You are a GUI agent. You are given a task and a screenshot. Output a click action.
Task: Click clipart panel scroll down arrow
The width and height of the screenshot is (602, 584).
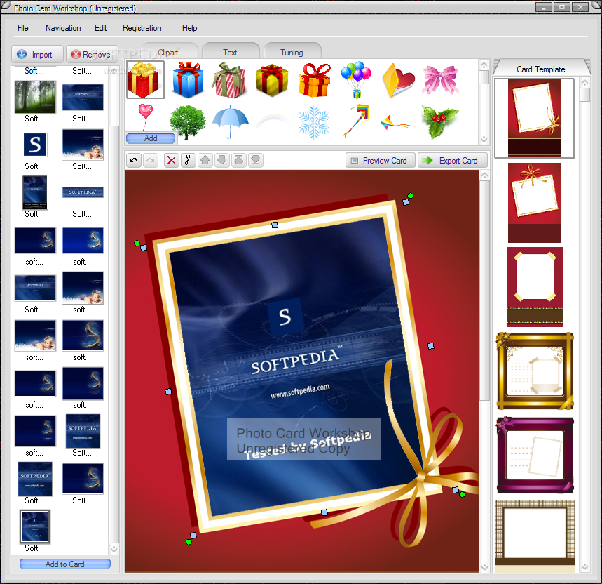point(484,139)
